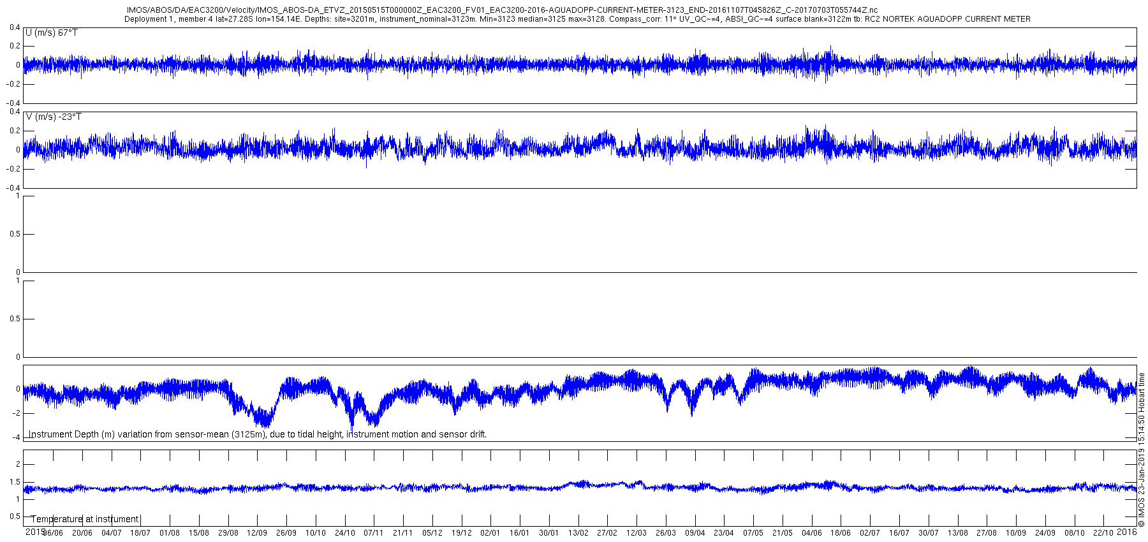1148x542 pixels.
Task: Click the NetCDF file path title line
Action: [503, 10]
